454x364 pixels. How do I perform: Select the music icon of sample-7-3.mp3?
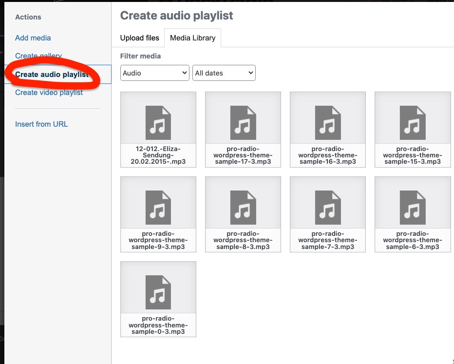328,208
